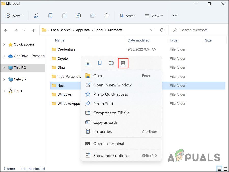Image resolution: width=229 pixels, height=172 pixels.
Task: Click the Cut scissors icon in context menu
Action: pos(88,63)
